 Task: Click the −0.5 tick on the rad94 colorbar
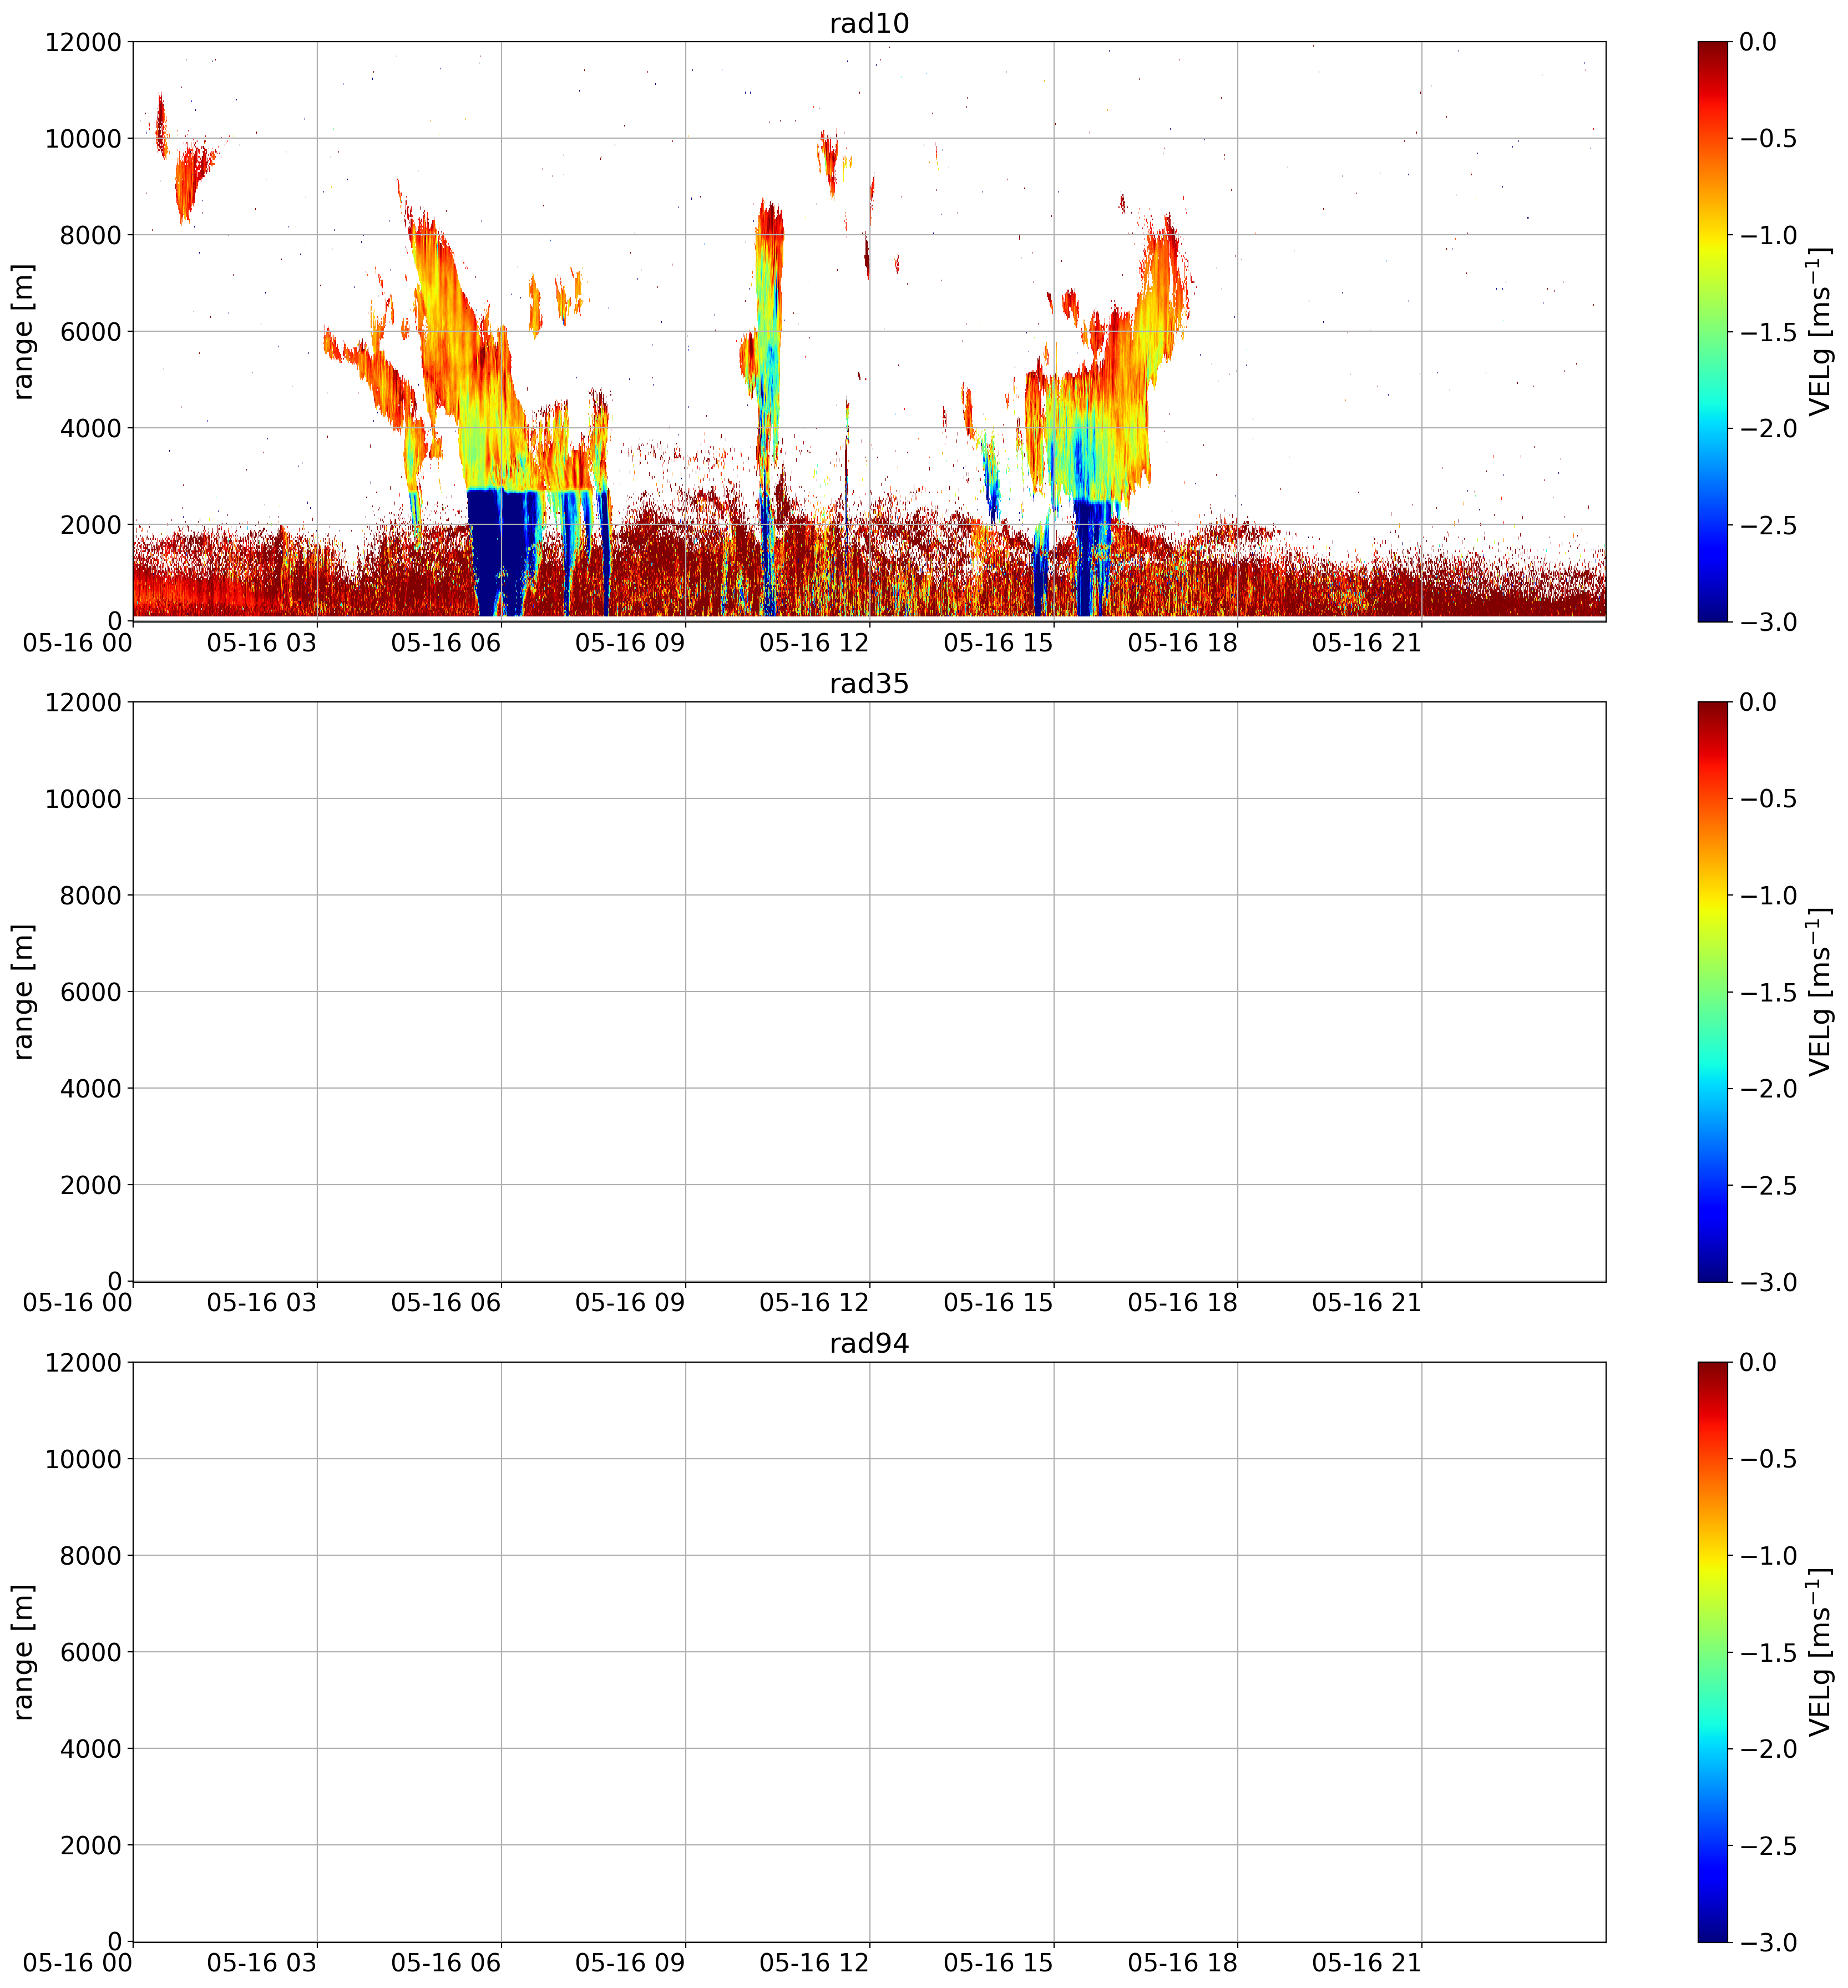pyautogui.click(x=1768, y=1458)
